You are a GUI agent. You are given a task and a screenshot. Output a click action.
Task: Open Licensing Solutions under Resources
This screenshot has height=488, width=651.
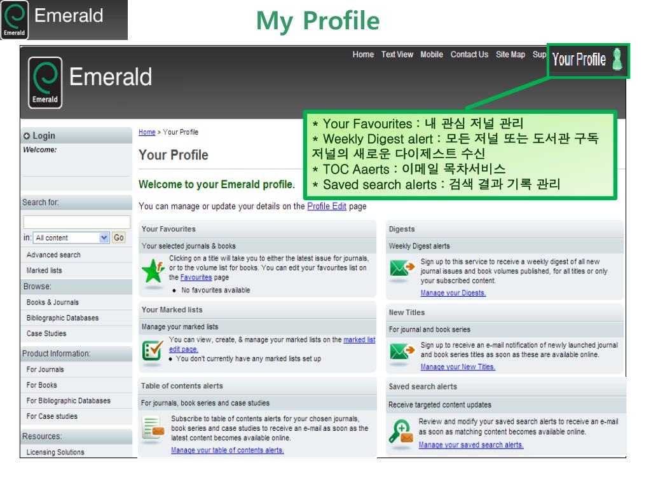pyautogui.click(x=55, y=452)
